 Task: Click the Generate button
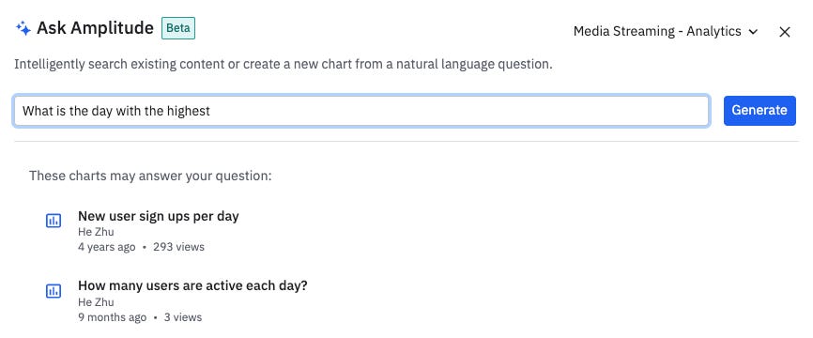(x=759, y=111)
